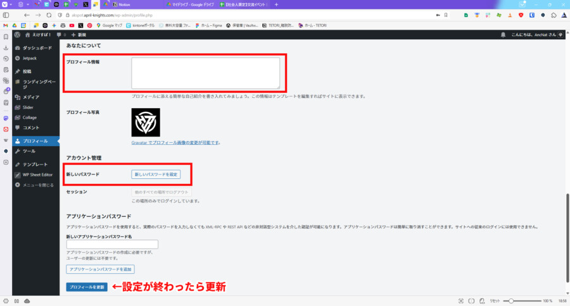
Task: Open WP Sheet Editor from the sidebar
Action: click(37, 174)
